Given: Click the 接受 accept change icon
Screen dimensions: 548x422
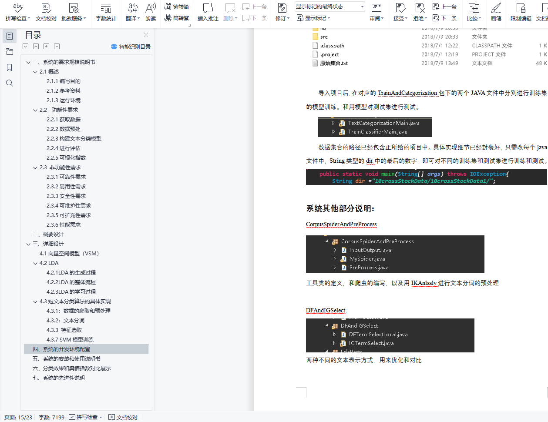Looking at the screenshot, I should (400, 8).
